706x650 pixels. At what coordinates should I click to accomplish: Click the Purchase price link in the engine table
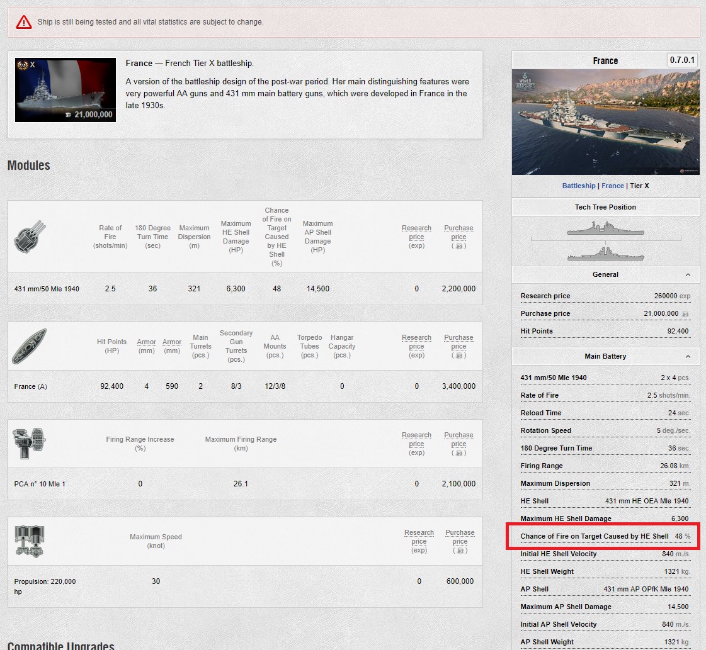pyautogui.click(x=460, y=537)
